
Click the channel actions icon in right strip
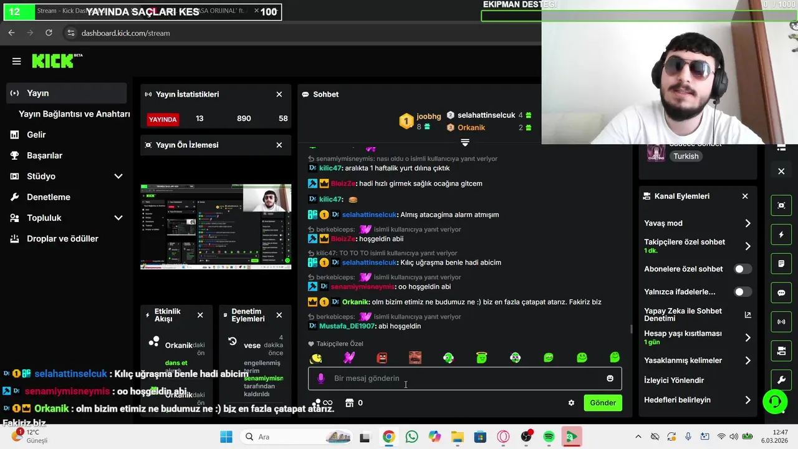781,351
